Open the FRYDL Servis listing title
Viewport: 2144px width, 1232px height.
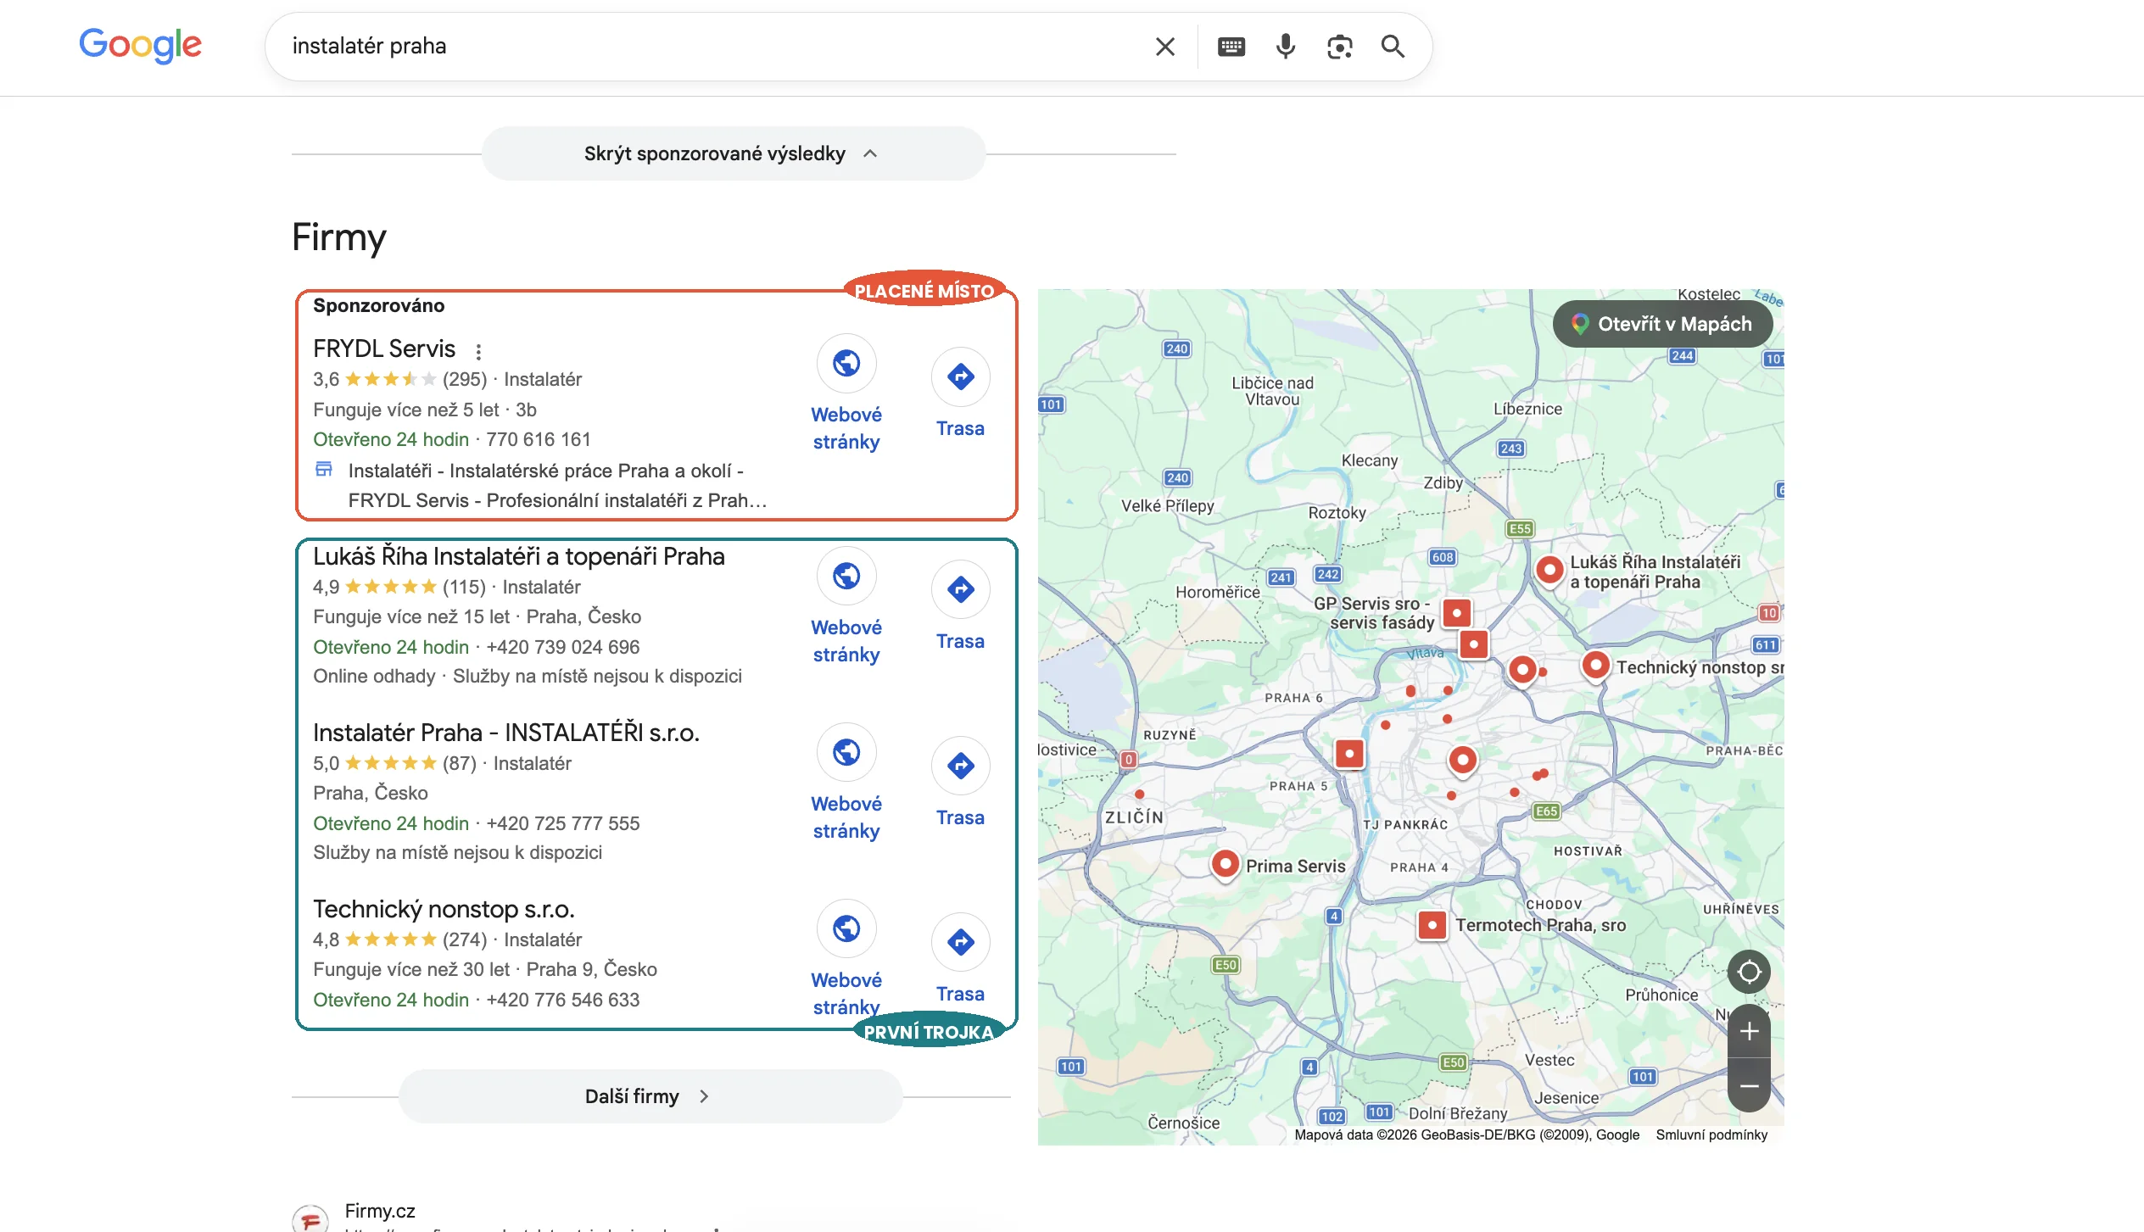tap(384, 348)
